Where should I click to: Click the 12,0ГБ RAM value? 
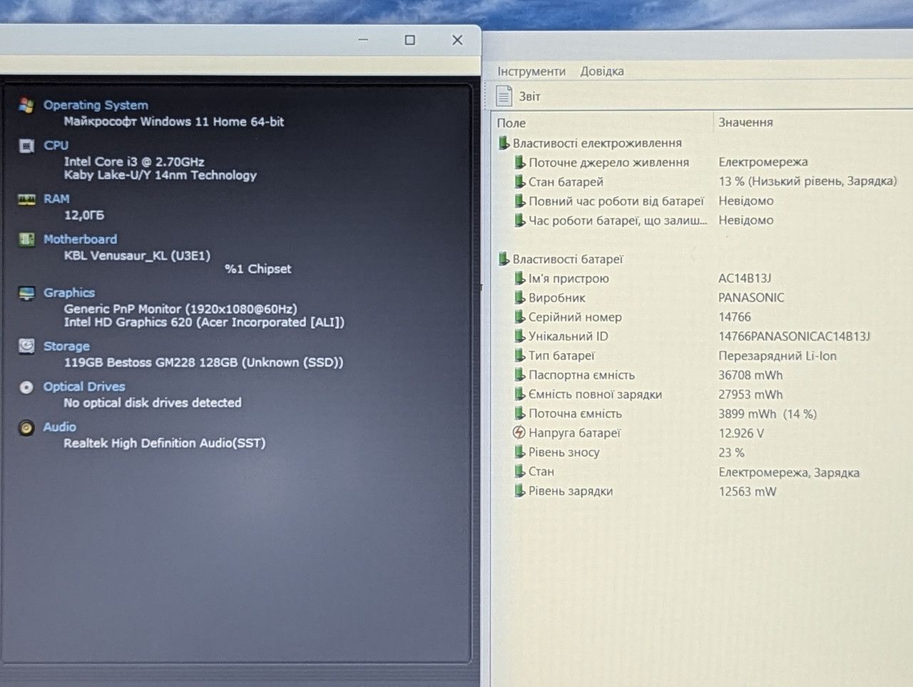pyautogui.click(x=84, y=215)
